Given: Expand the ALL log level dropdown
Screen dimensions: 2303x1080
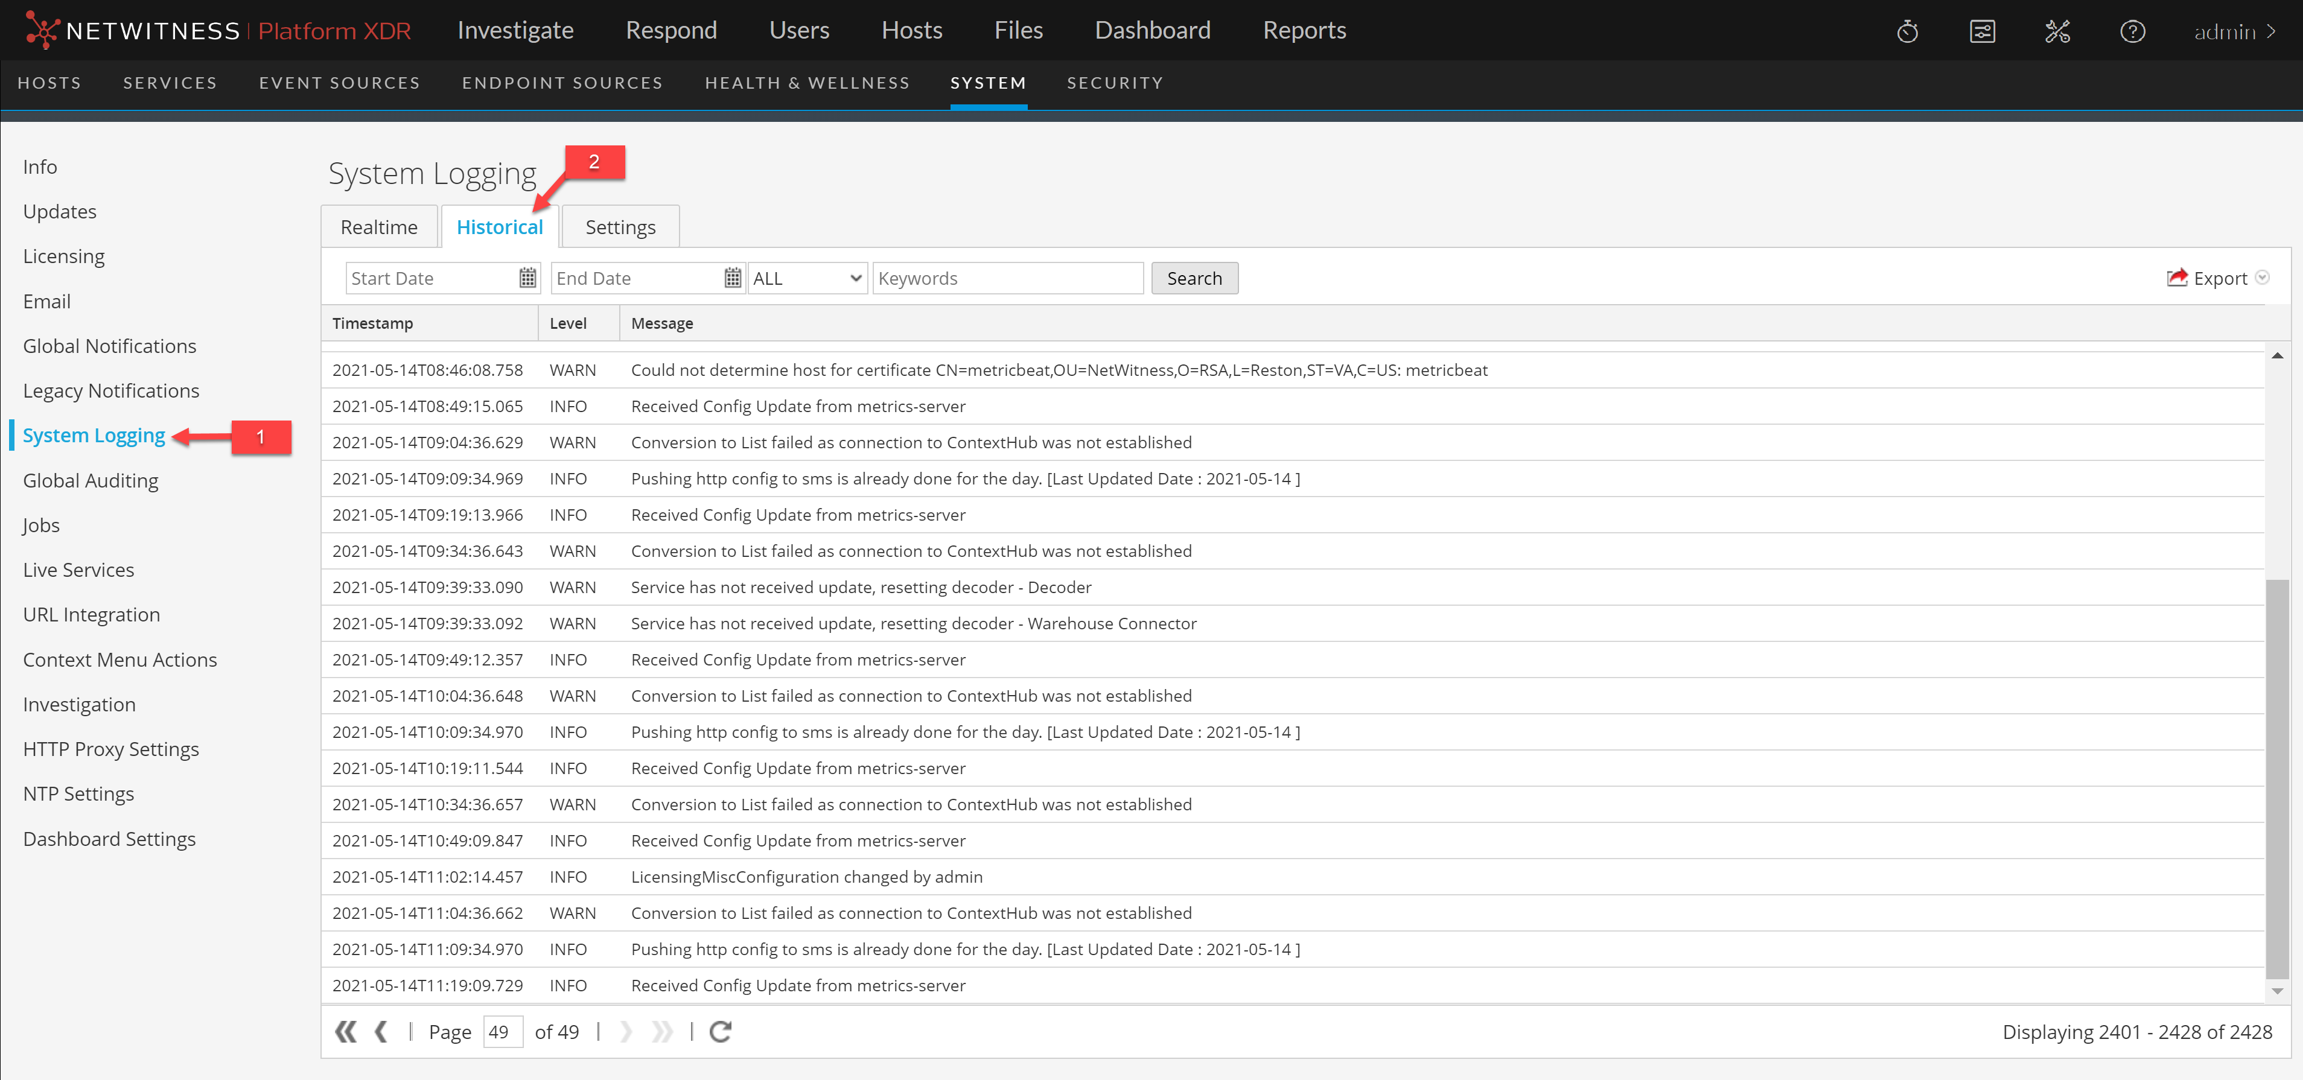Looking at the screenshot, I should coord(806,278).
